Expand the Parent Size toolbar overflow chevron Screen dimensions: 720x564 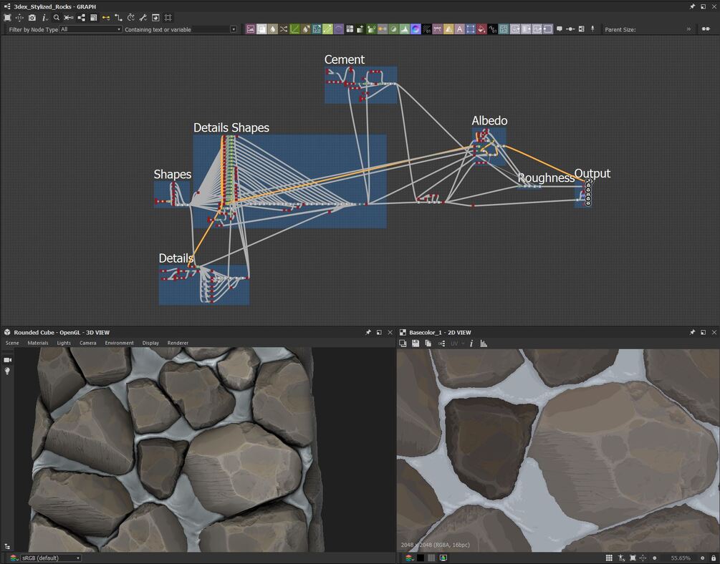688,29
